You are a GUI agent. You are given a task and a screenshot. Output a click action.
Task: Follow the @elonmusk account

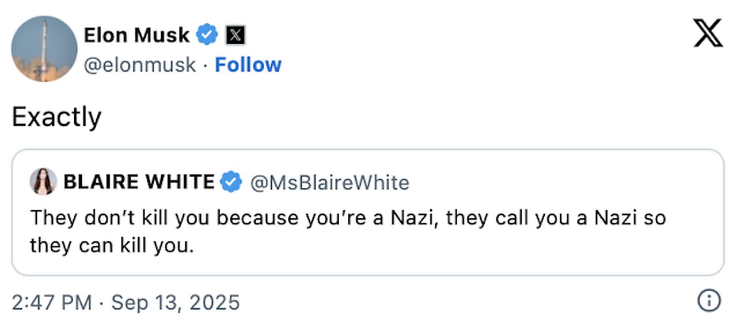pyautogui.click(x=248, y=65)
